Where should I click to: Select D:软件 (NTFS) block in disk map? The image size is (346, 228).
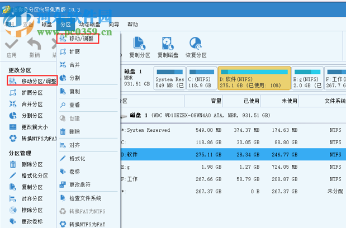[254, 78]
